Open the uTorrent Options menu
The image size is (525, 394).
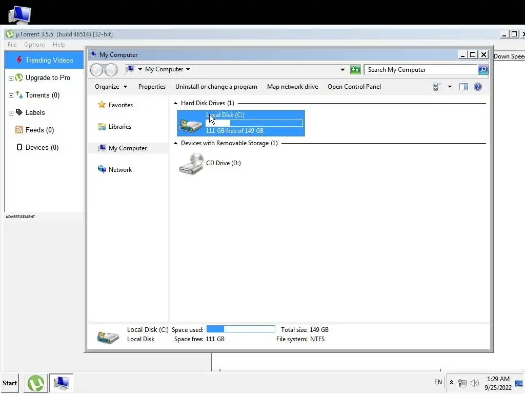tap(34, 45)
